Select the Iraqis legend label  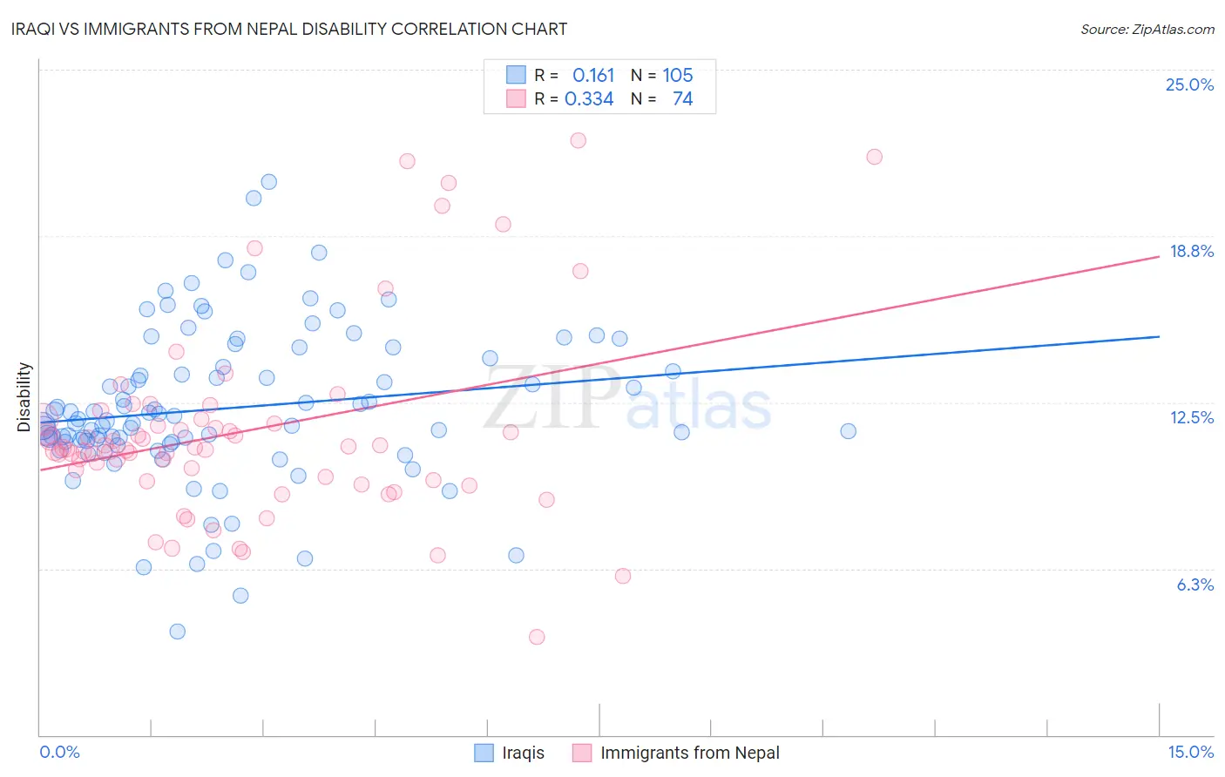(523, 753)
